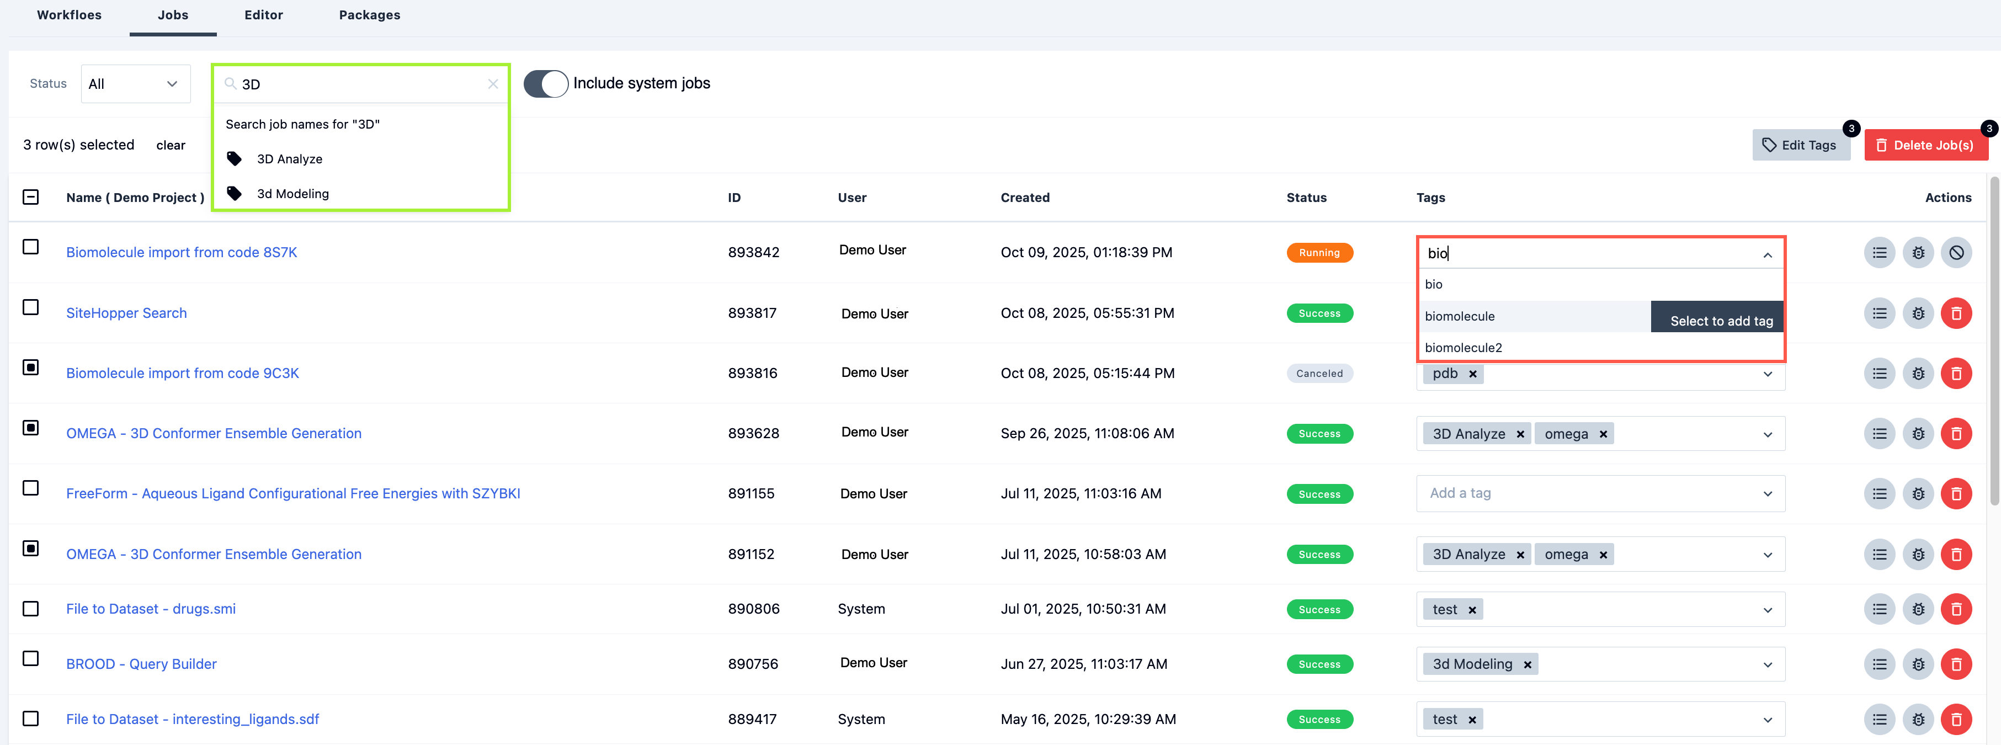Click the debug bug icon for BROOD Query Builder
Screen dimensions: 2001x745
1917,664
